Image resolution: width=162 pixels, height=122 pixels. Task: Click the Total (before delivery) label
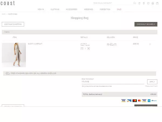(x=93, y=94)
